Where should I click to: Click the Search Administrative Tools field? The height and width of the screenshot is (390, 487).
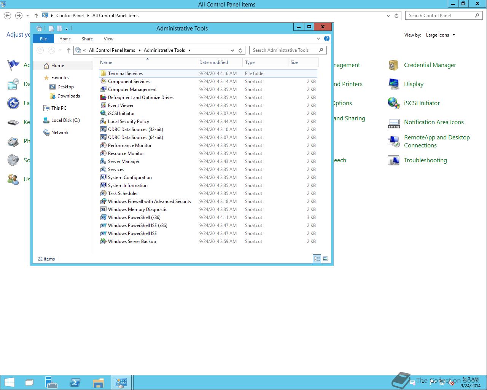(288, 50)
